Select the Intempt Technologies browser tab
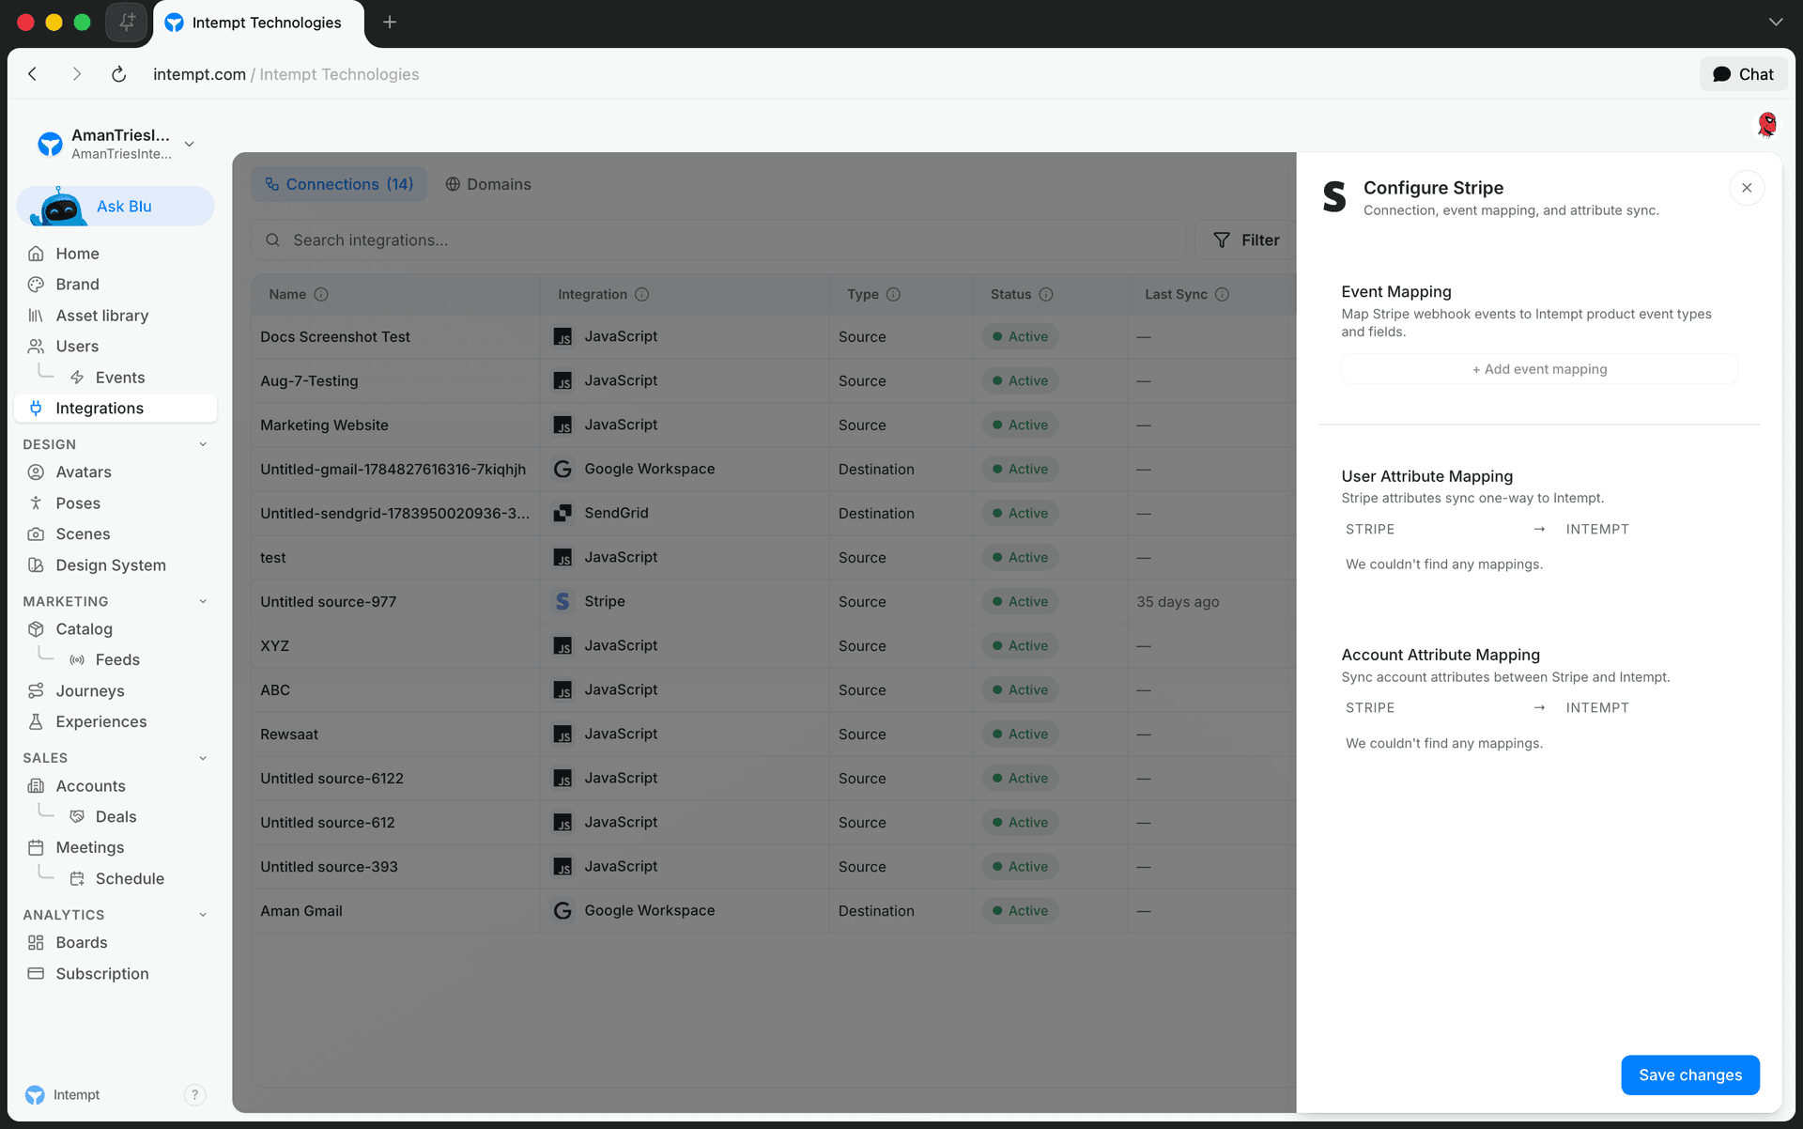The width and height of the screenshot is (1803, 1129). pyautogui.click(x=258, y=23)
